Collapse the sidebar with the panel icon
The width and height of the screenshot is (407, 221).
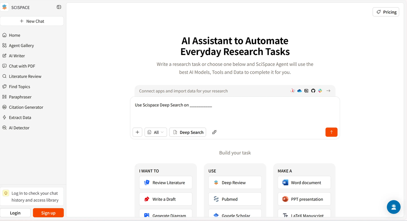[59, 7]
